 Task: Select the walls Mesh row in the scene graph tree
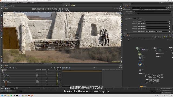(x=31, y=79)
